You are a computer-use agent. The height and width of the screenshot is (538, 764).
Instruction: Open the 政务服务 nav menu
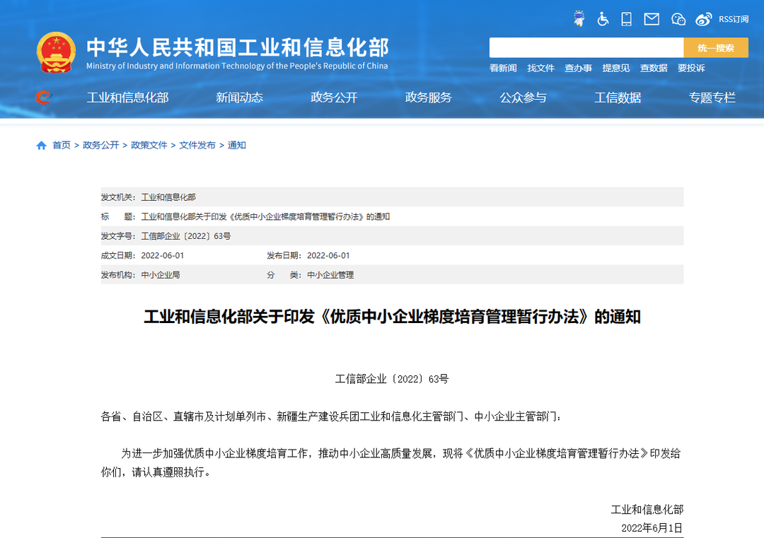tap(428, 98)
